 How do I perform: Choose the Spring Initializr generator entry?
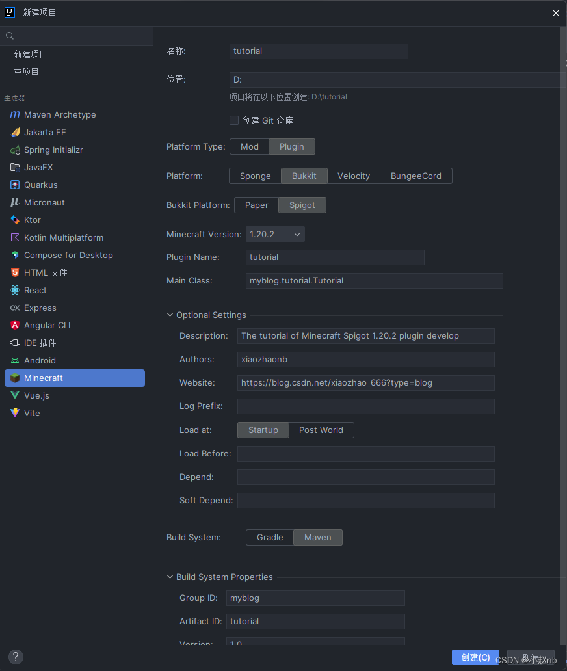click(x=75, y=150)
